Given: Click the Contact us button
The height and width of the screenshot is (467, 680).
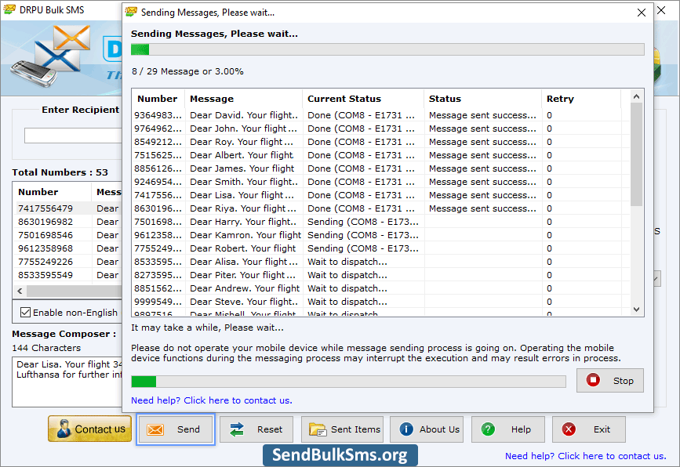Looking at the screenshot, I should click(x=89, y=429).
